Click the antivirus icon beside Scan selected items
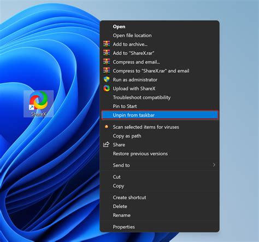 click(107, 126)
